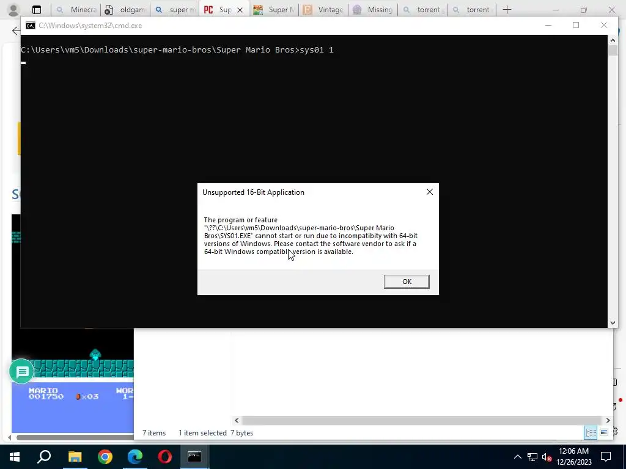Add a new browser tab with plus icon

(507, 10)
